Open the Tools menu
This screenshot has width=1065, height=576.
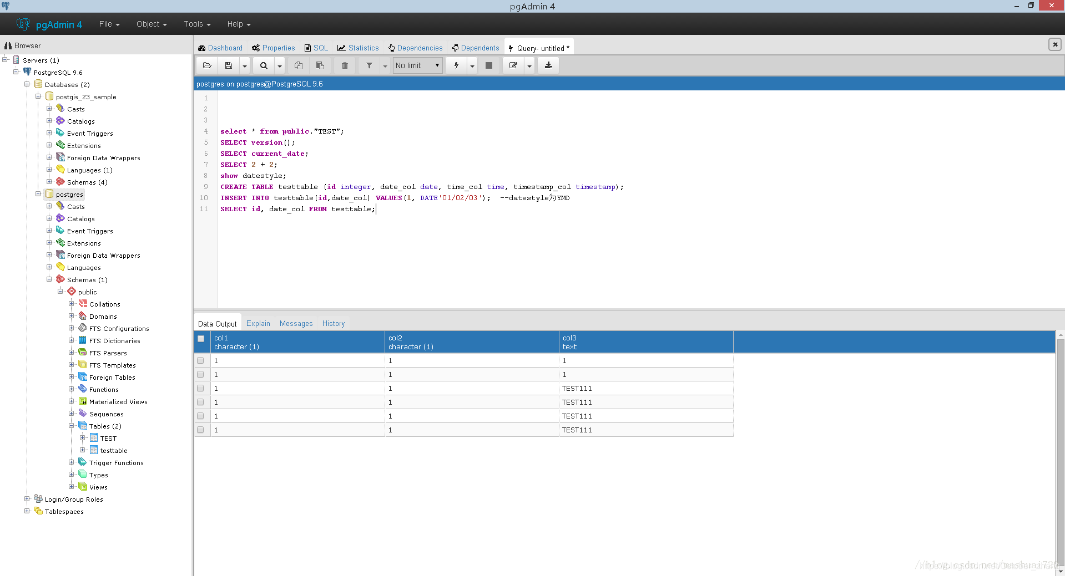(x=197, y=24)
